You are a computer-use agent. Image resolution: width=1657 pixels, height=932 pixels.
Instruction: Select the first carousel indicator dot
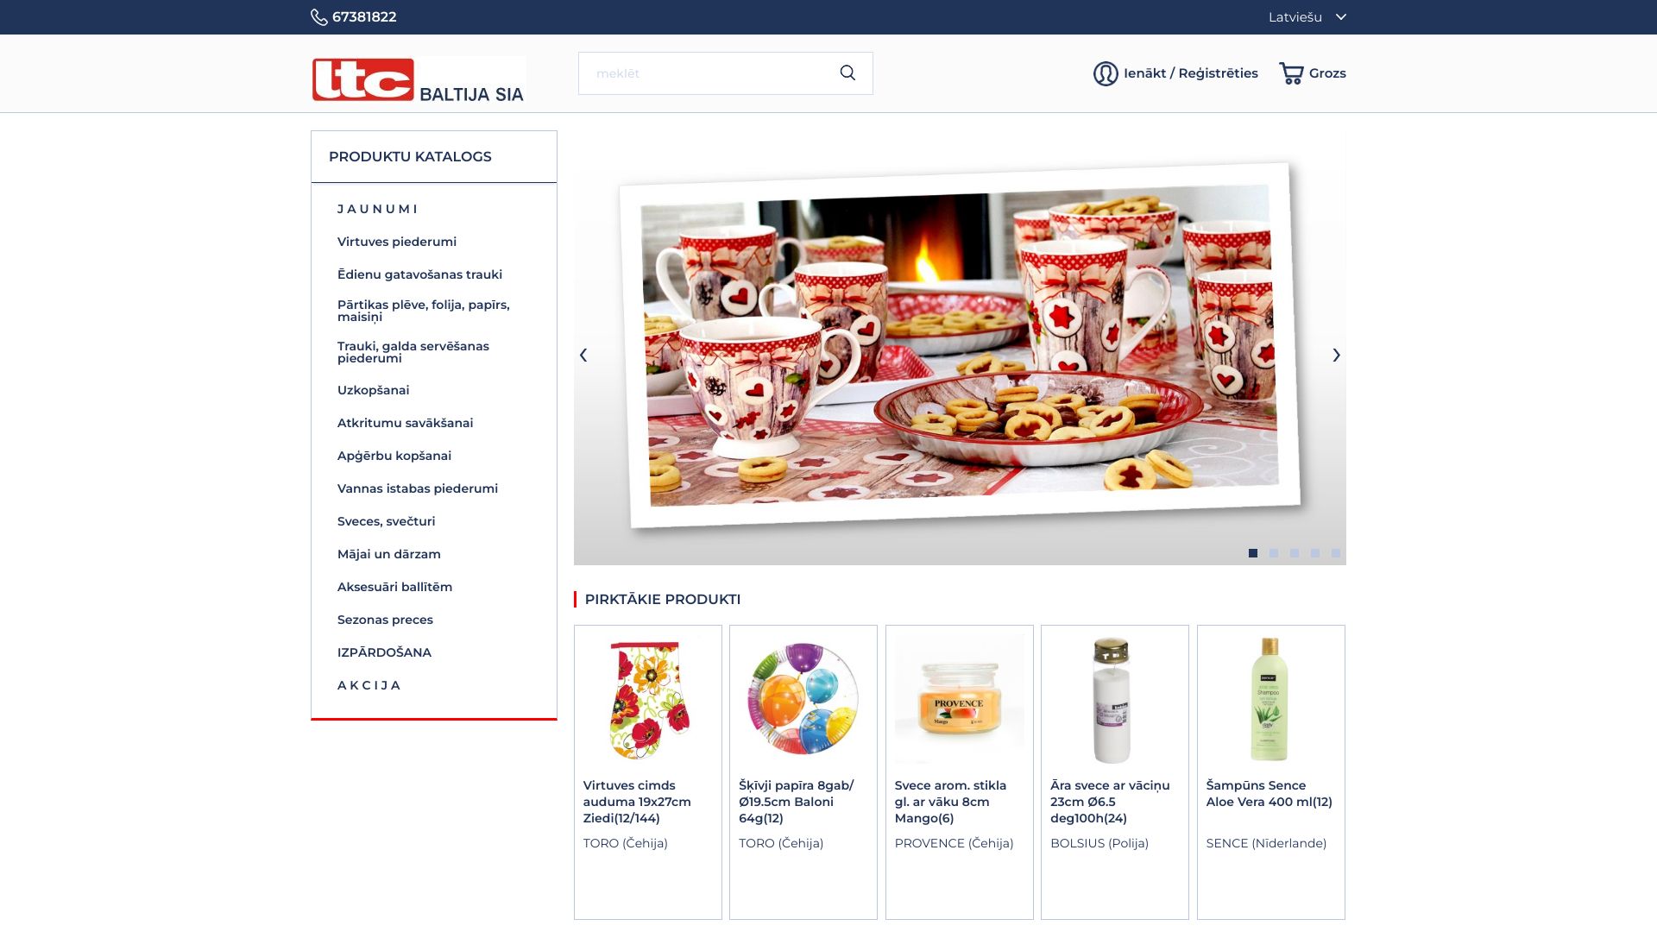click(1253, 553)
